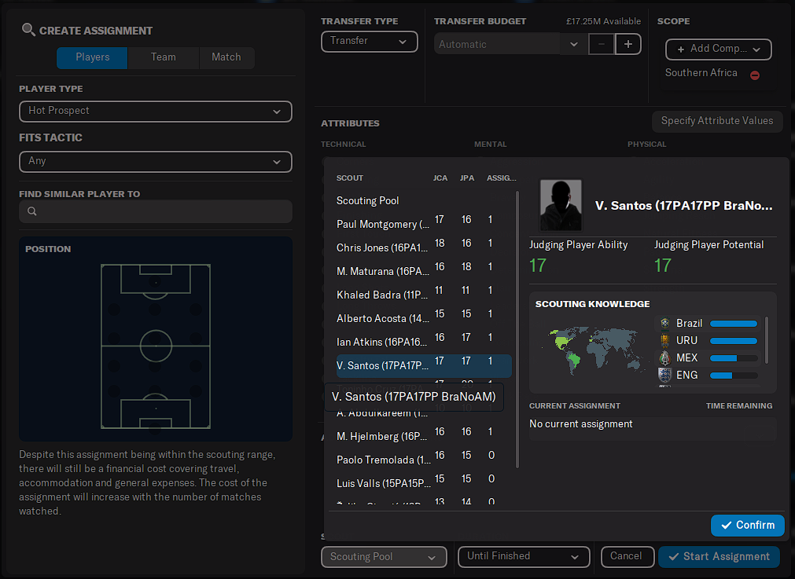
Task: Click ENG knowledge progress bar
Action: (734, 376)
